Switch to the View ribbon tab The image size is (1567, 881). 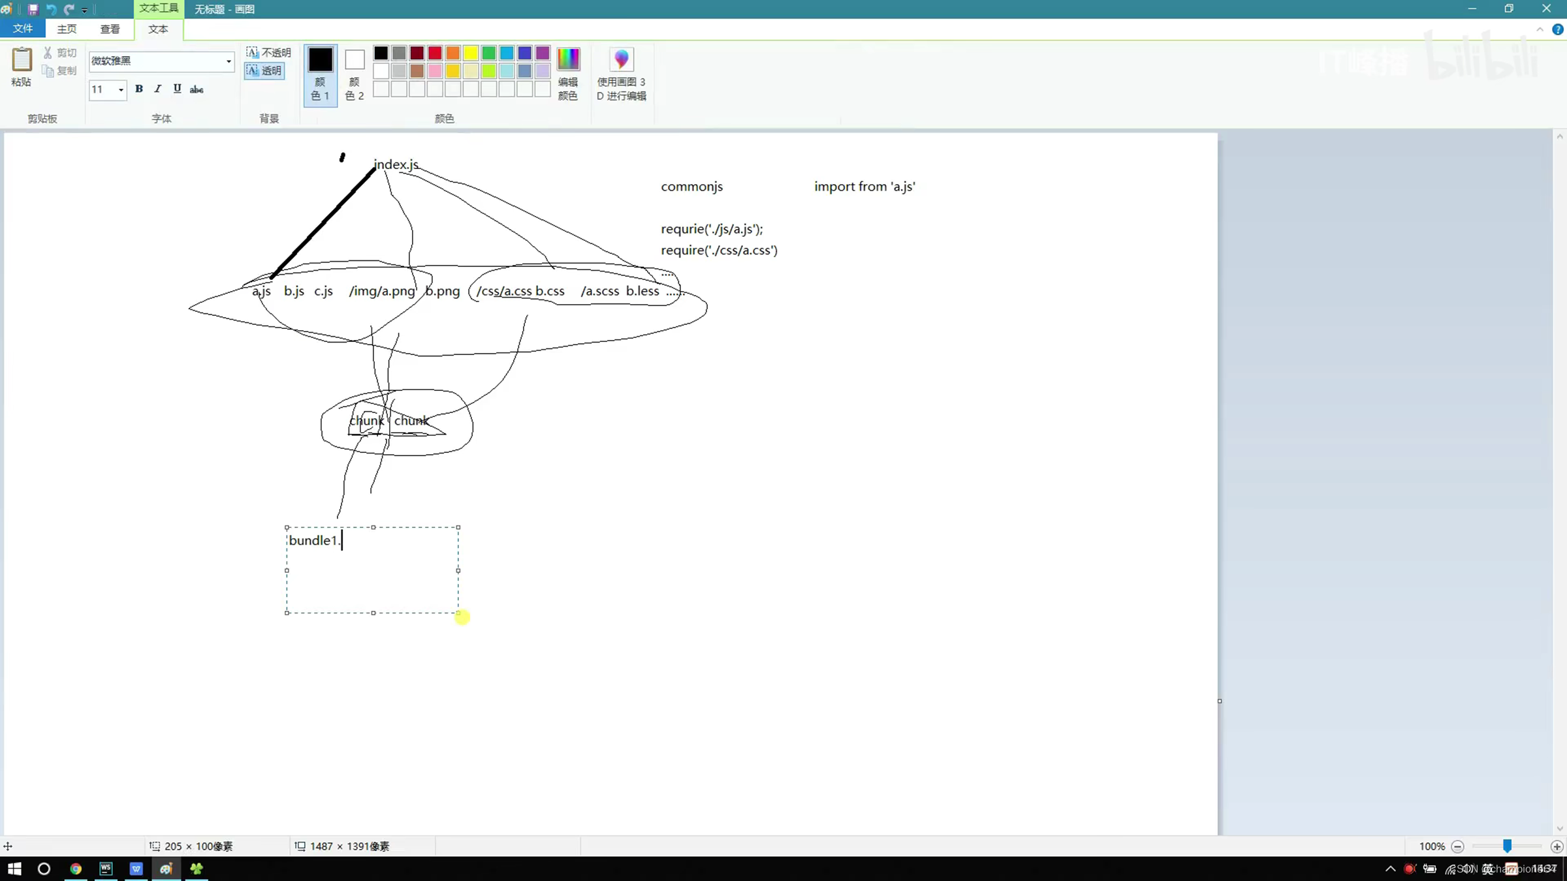click(110, 29)
